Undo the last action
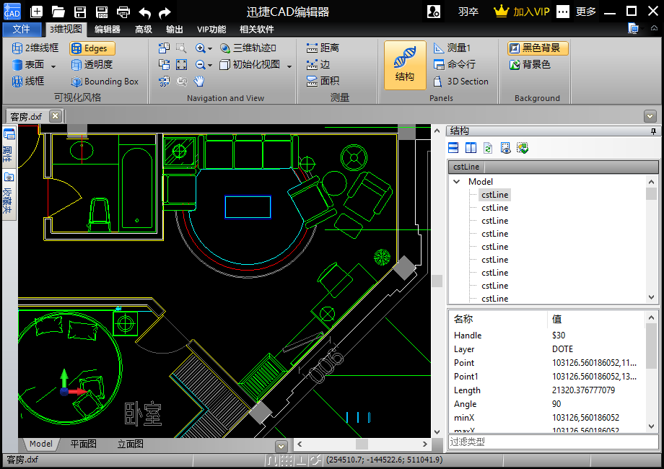Image resolution: width=664 pixels, height=469 pixels. (x=145, y=13)
